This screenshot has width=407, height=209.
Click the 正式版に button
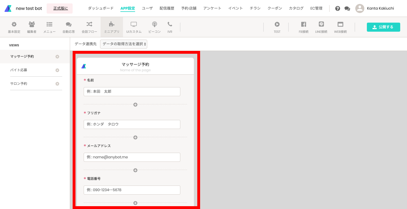(x=60, y=8)
